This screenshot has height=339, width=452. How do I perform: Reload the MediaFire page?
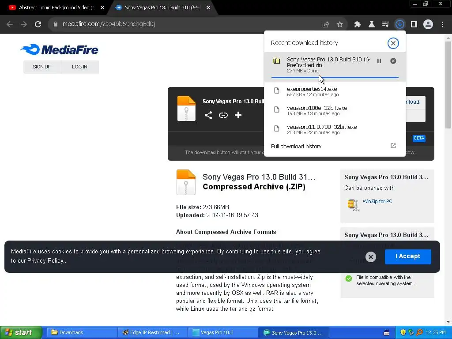pos(38,24)
